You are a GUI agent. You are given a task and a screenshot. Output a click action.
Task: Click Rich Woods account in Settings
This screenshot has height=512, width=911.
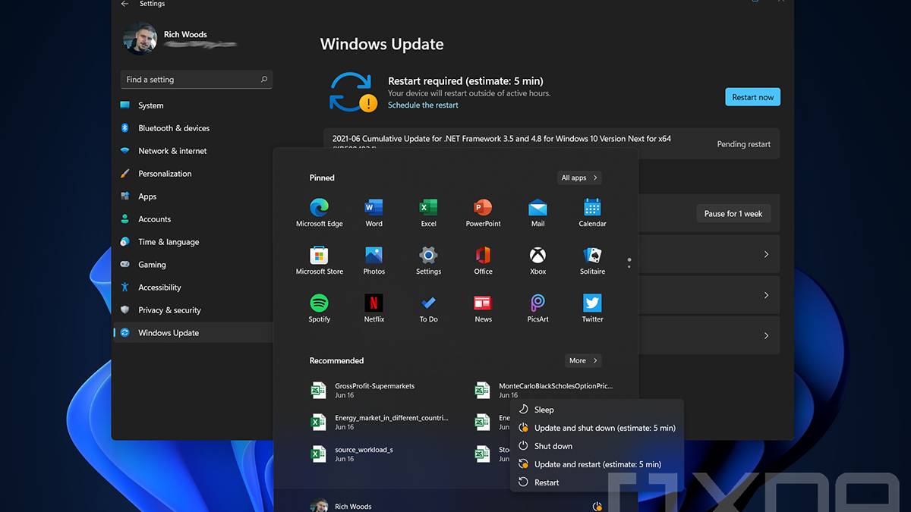click(178, 38)
